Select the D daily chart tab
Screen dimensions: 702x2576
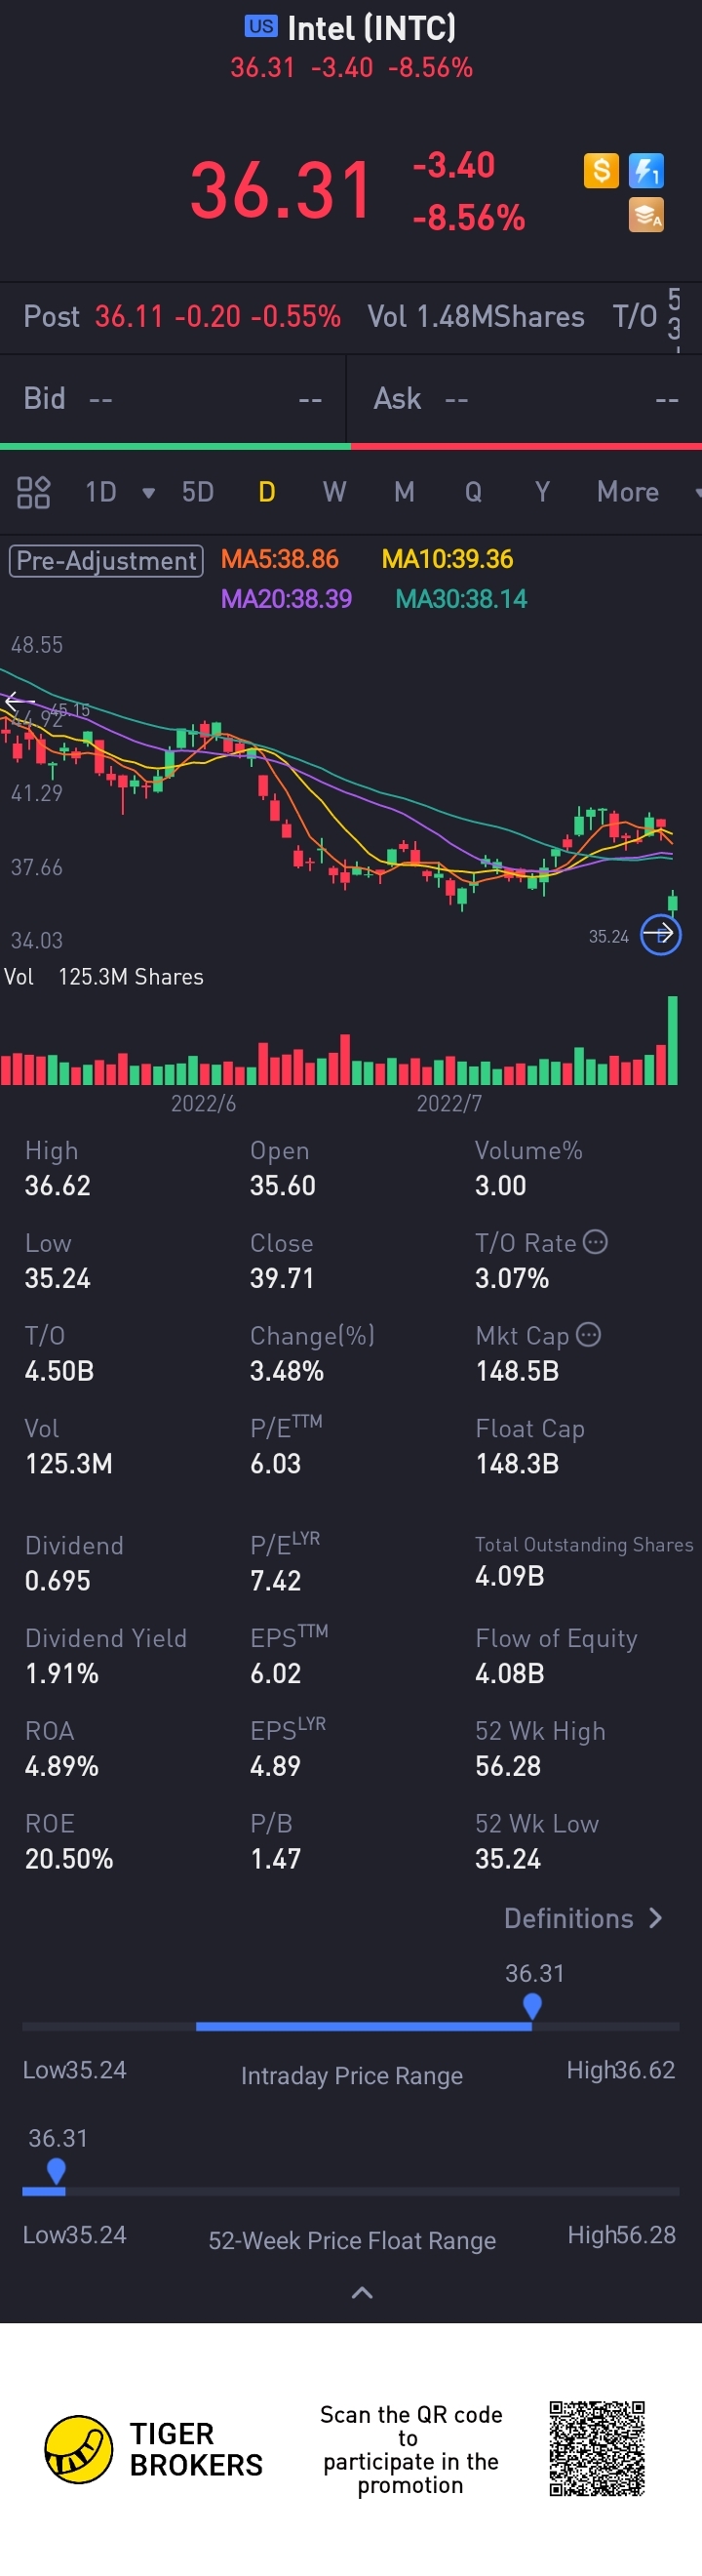coord(266,492)
